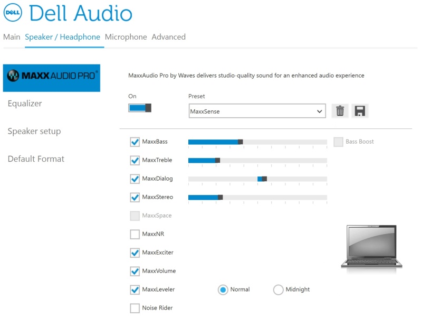Uncheck the MaxxTreble checkbox
This screenshot has width=422, height=317.
135,161
